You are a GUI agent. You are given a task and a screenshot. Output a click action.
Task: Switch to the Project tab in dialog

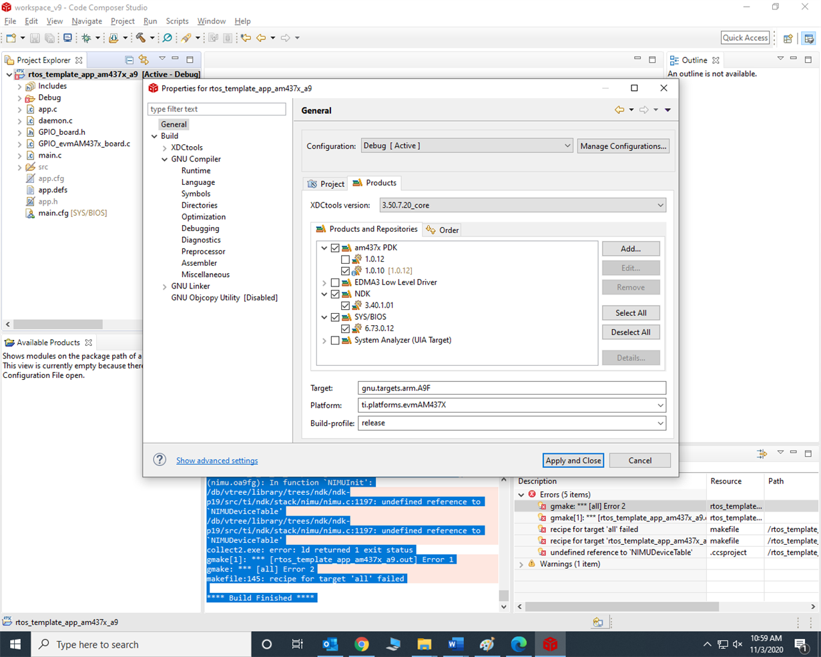326,184
